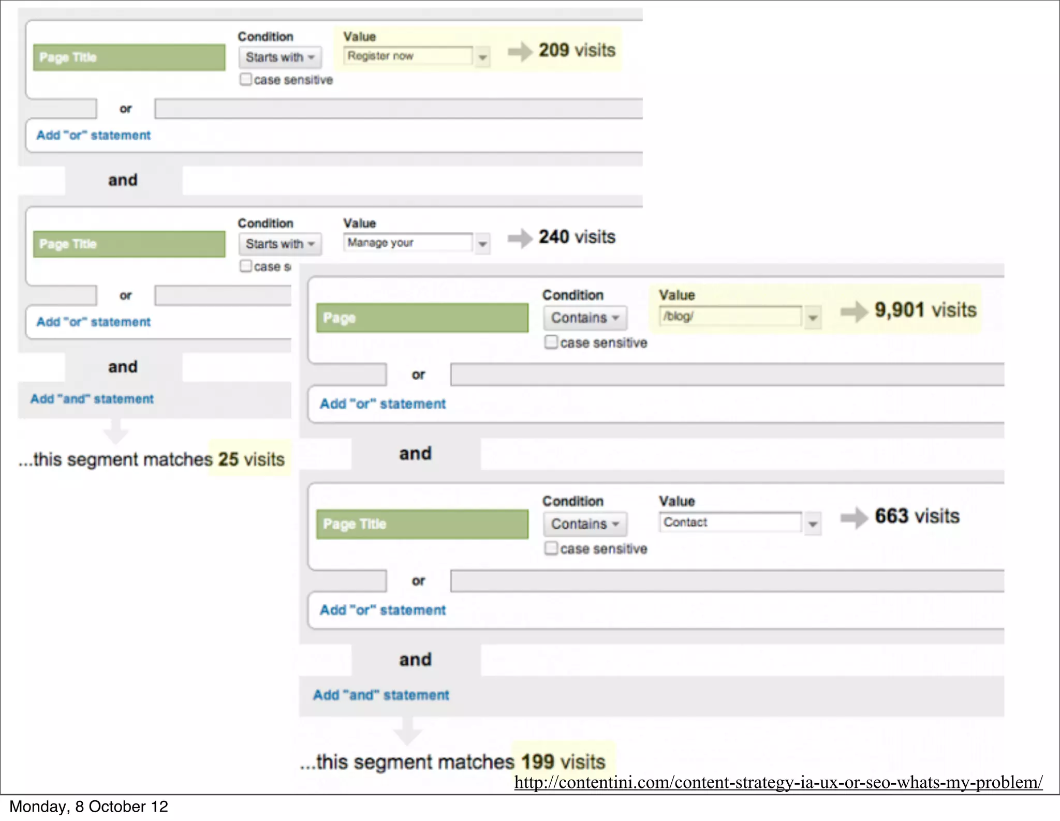1060x821 pixels.
Task: Select the Page Title dimension in the 240 visits row
Action: tap(129, 244)
